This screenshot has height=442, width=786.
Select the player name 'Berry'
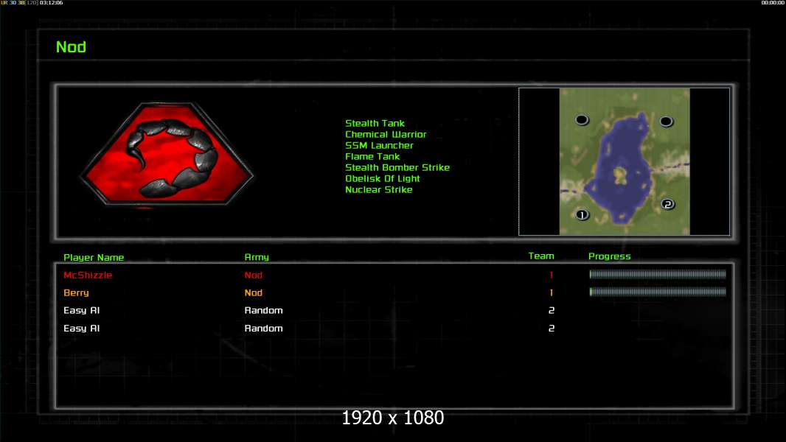[76, 293]
